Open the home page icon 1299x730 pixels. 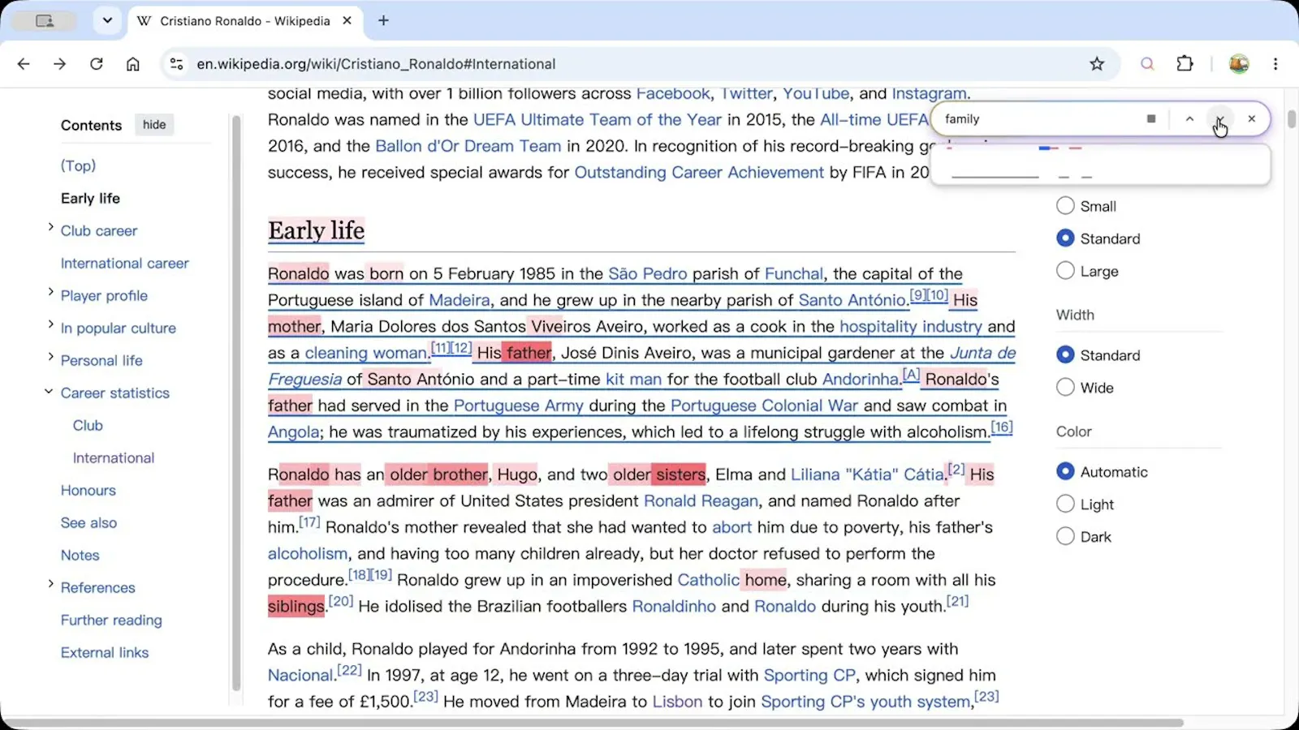[x=132, y=64]
